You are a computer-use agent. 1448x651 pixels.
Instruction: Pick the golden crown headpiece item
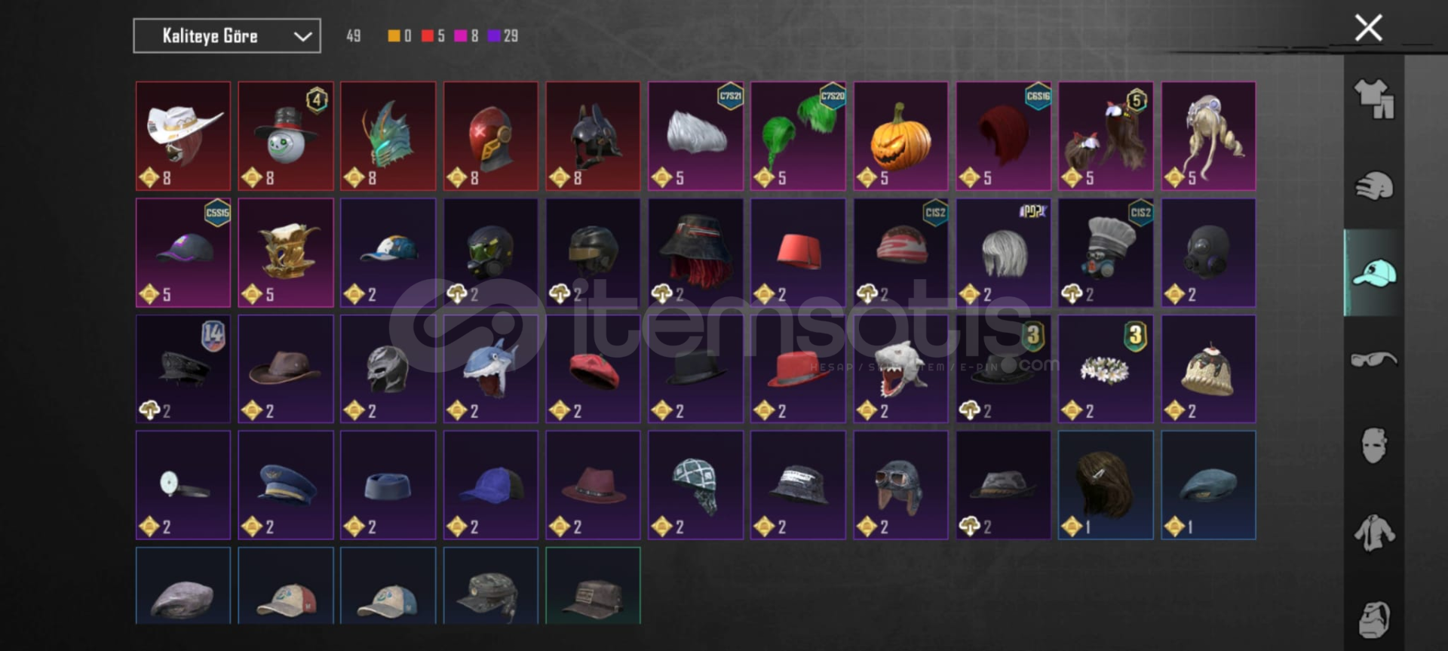pos(286,253)
